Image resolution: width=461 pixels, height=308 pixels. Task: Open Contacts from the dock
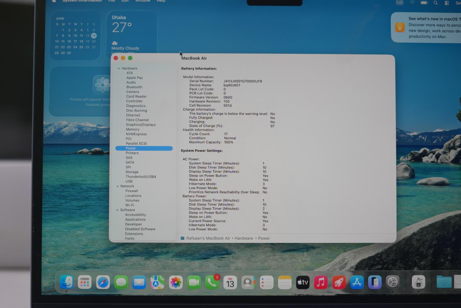(x=248, y=282)
